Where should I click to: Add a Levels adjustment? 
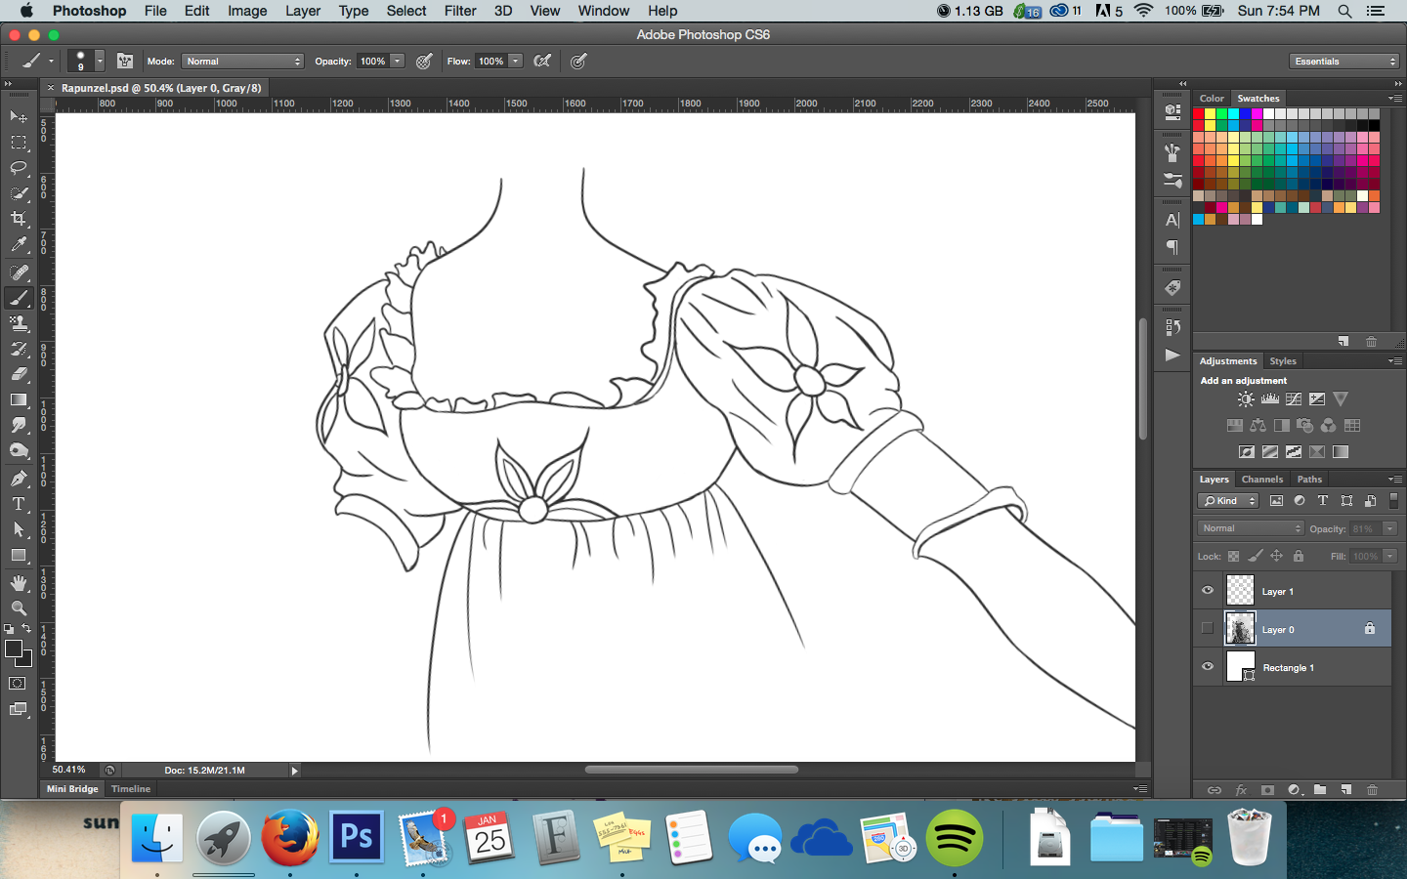tap(1270, 399)
